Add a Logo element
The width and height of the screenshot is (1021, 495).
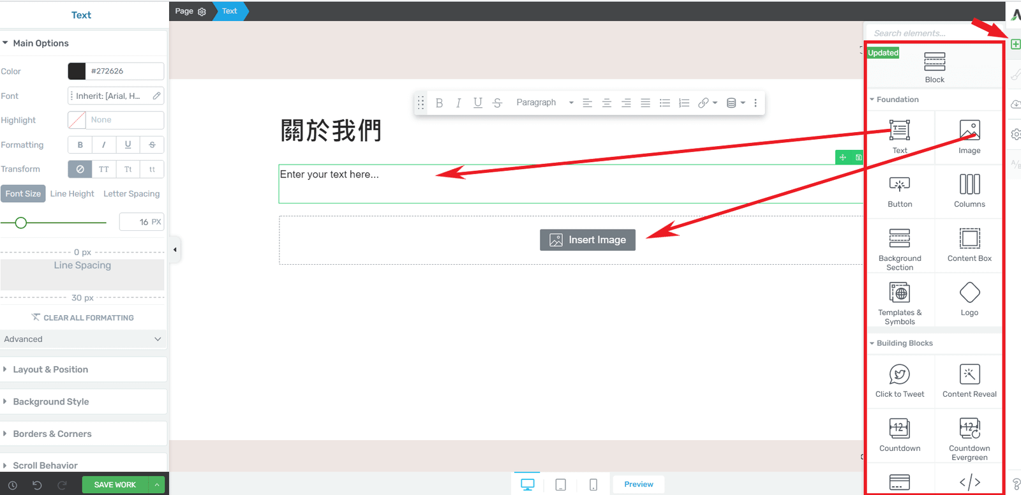tap(969, 300)
